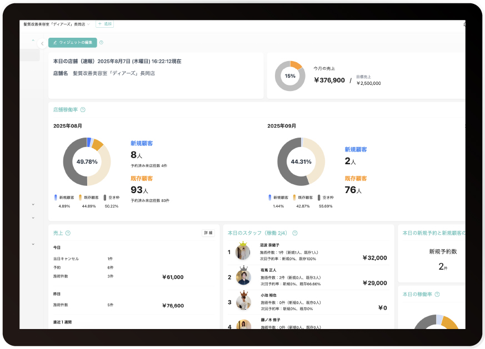Expand the bottommost sidebar chevron
The width and height of the screenshot is (485, 349).
point(33,244)
